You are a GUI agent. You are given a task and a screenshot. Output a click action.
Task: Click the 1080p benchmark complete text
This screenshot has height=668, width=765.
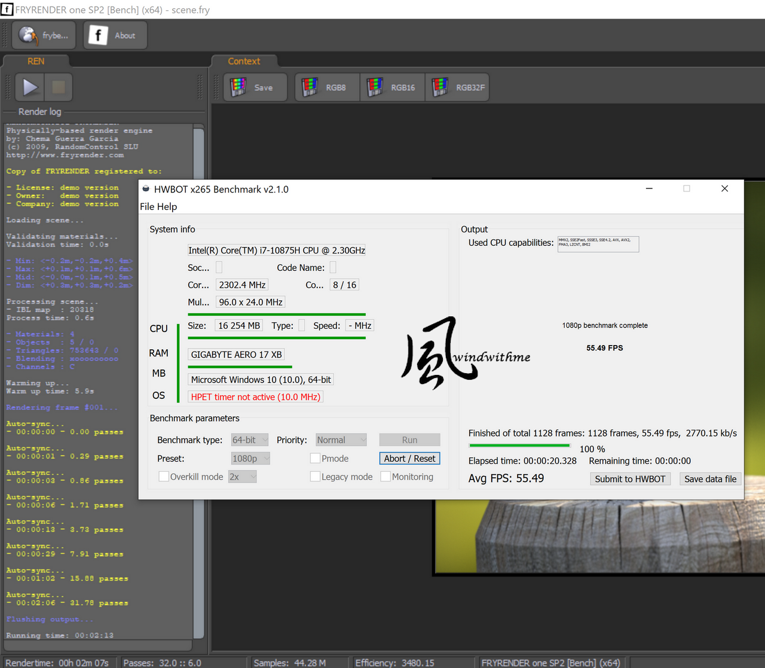click(x=605, y=325)
